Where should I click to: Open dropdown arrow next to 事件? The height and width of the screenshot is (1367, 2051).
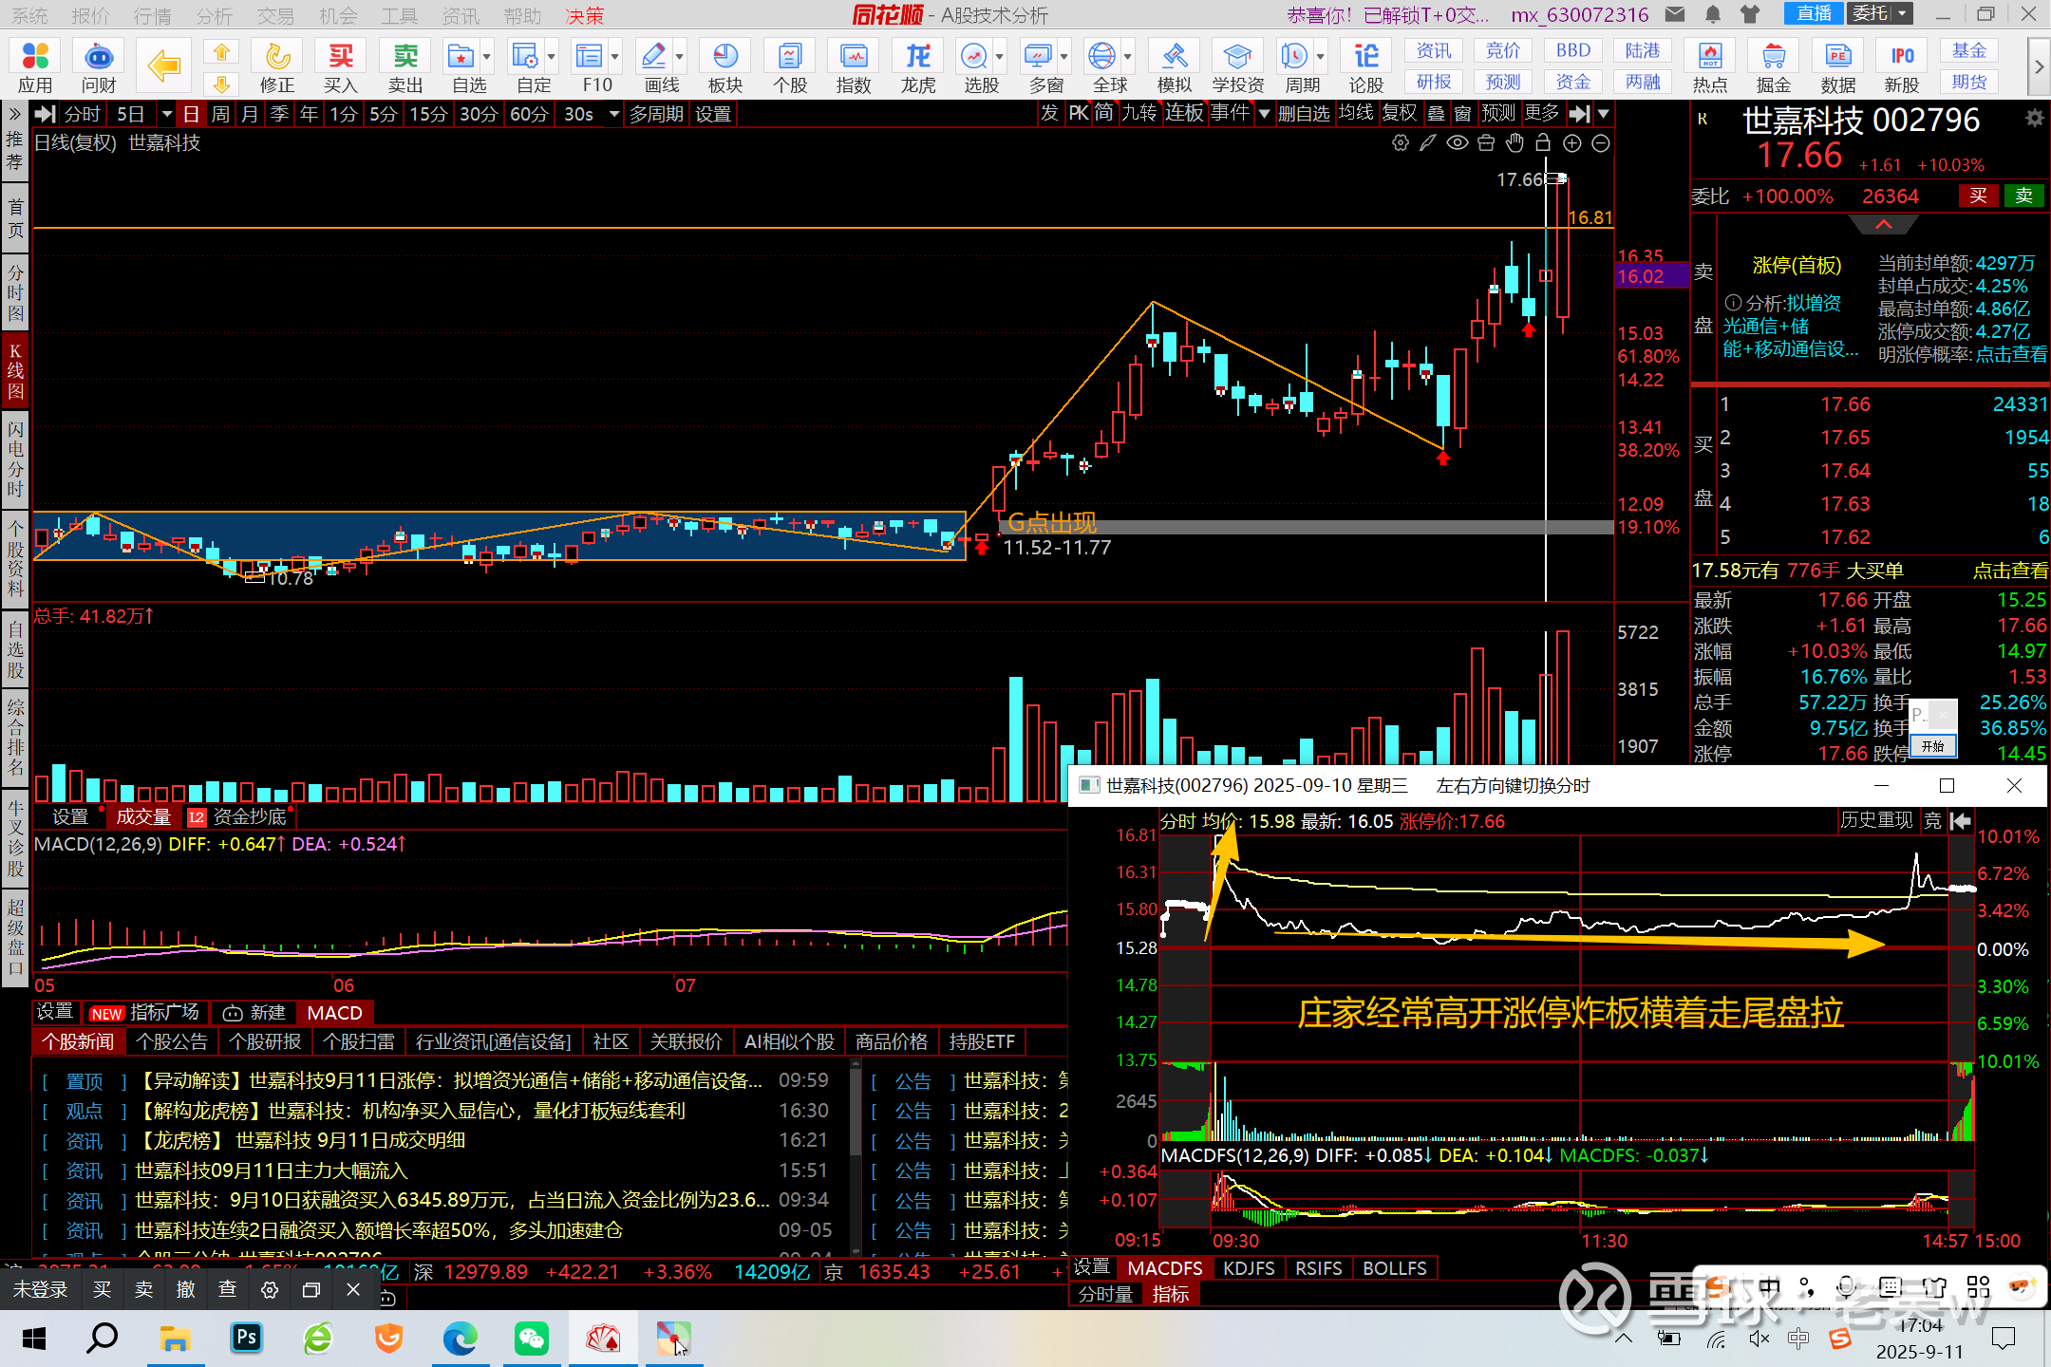(x=1264, y=115)
